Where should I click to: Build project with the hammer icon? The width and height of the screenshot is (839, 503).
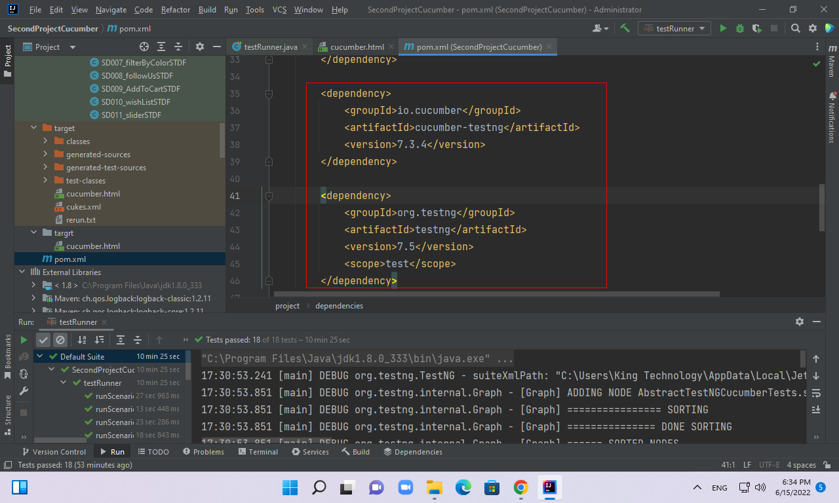point(625,28)
